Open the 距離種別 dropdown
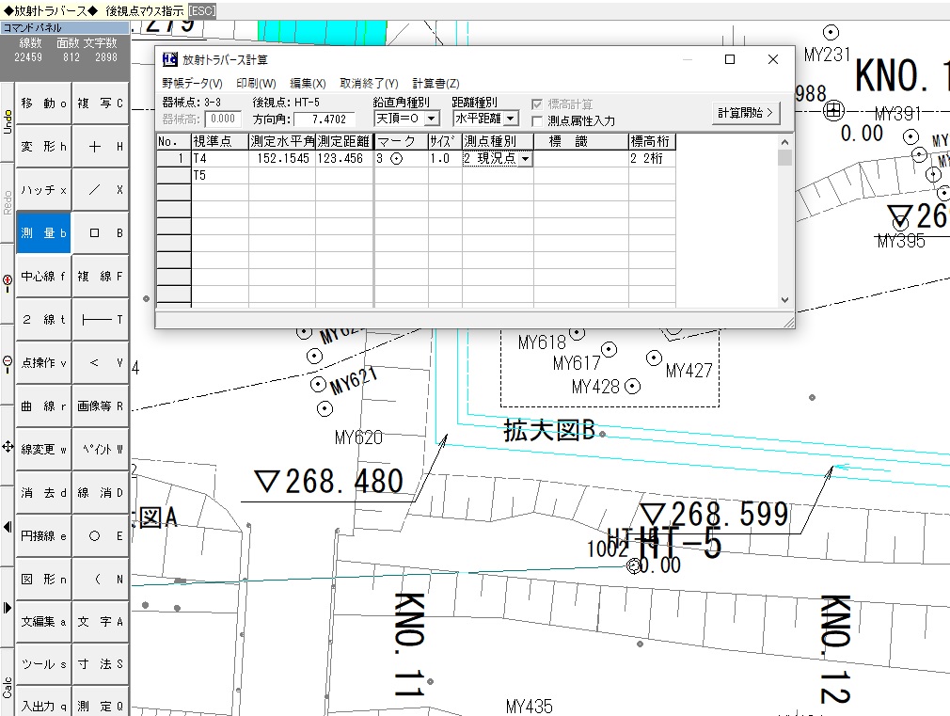 coord(510,119)
